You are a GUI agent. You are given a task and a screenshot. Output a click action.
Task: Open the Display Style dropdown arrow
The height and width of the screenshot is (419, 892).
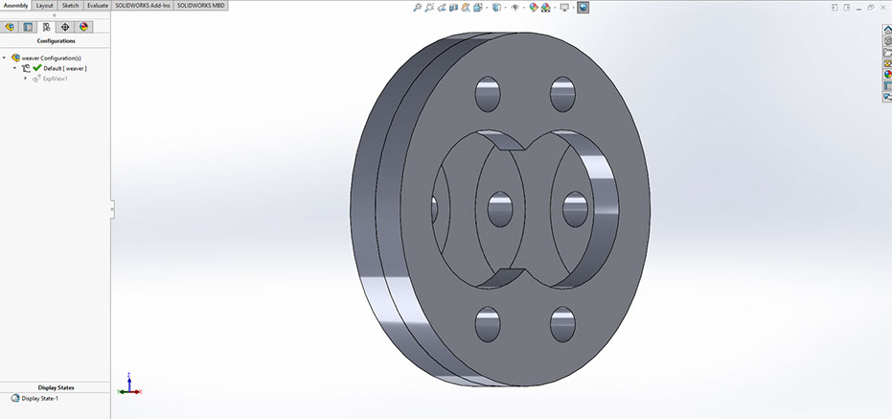pos(505,7)
